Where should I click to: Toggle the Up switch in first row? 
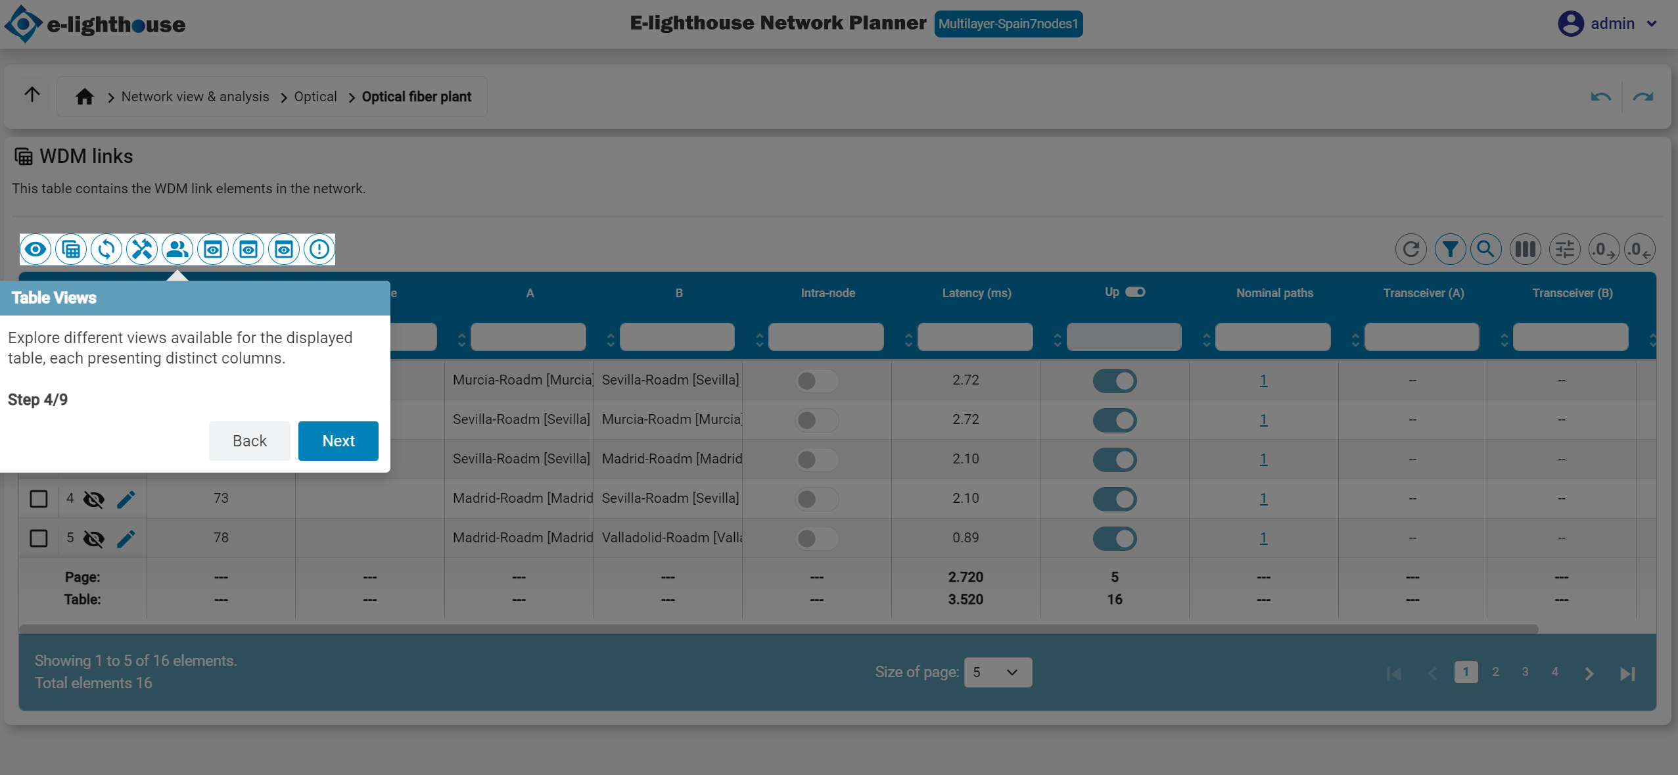click(1114, 381)
